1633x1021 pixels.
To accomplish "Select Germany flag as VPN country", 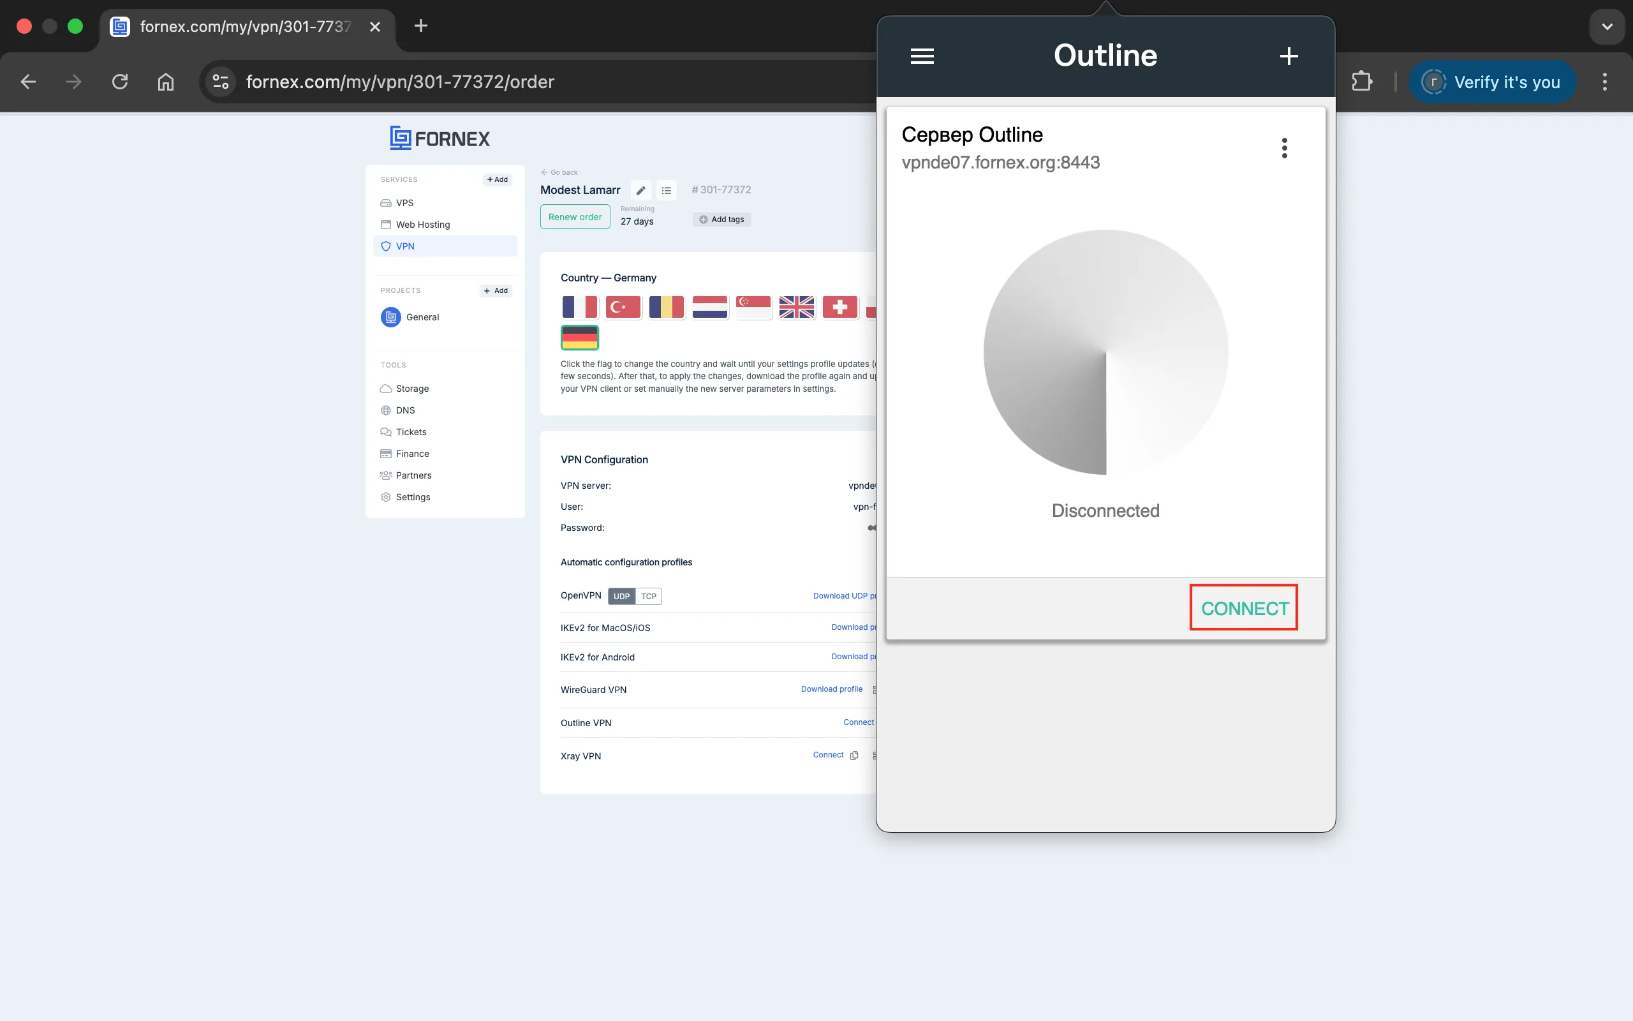I will pos(580,337).
